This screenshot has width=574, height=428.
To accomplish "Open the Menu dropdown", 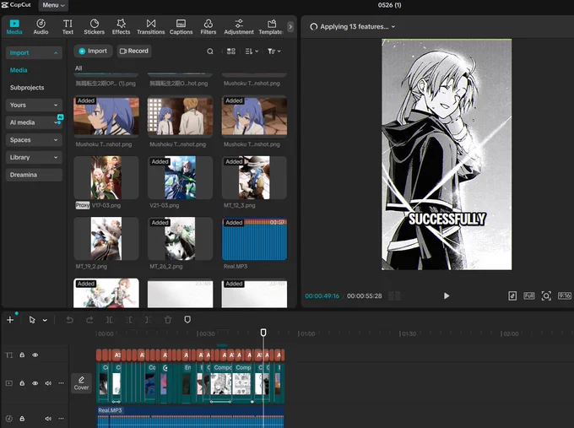I will (53, 5).
